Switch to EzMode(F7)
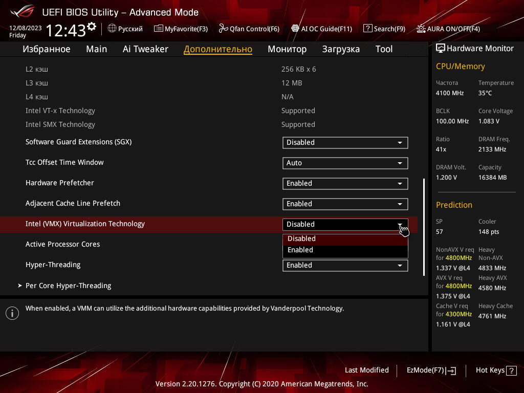 click(431, 370)
